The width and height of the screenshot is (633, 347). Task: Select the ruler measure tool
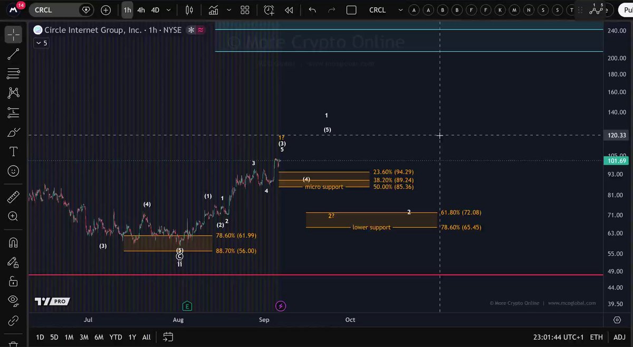coord(14,197)
